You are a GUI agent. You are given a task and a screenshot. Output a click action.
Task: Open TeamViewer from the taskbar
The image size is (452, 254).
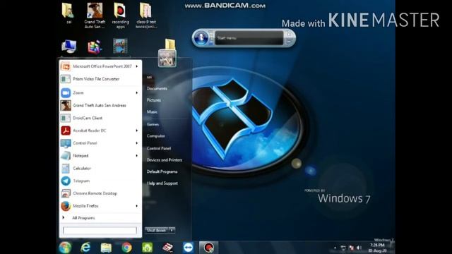click(x=189, y=248)
